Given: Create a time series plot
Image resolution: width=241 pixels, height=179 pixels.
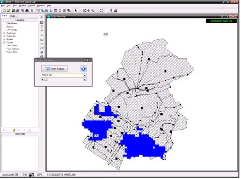Looking at the screenshot, I should pos(47,11).
